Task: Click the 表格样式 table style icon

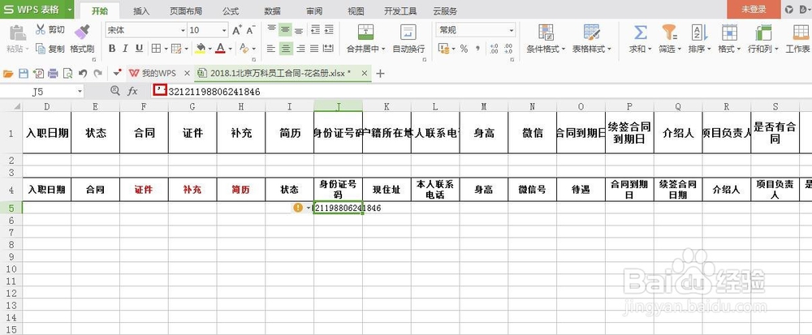Action: point(591,32)
